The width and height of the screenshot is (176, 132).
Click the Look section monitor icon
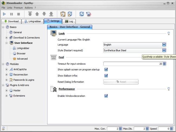[53, 33]
